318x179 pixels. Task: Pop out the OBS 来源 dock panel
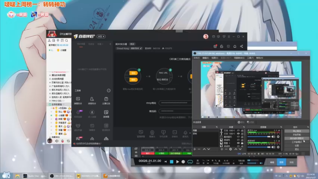click(244, 127)
